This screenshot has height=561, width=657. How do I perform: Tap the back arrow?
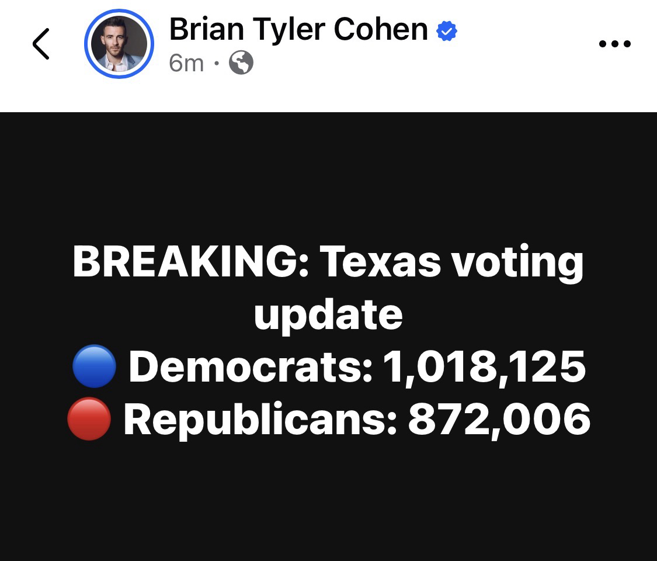coord(41,44)
